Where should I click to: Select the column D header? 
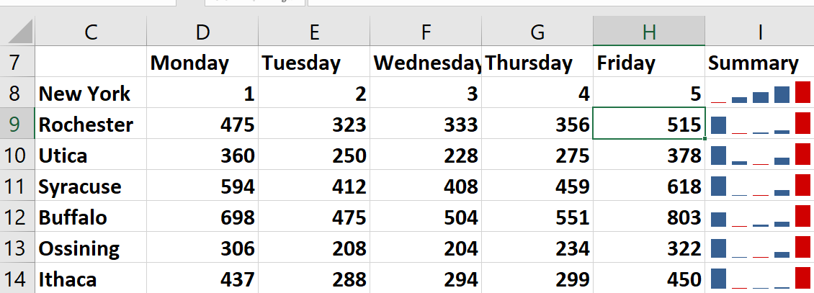202,31
